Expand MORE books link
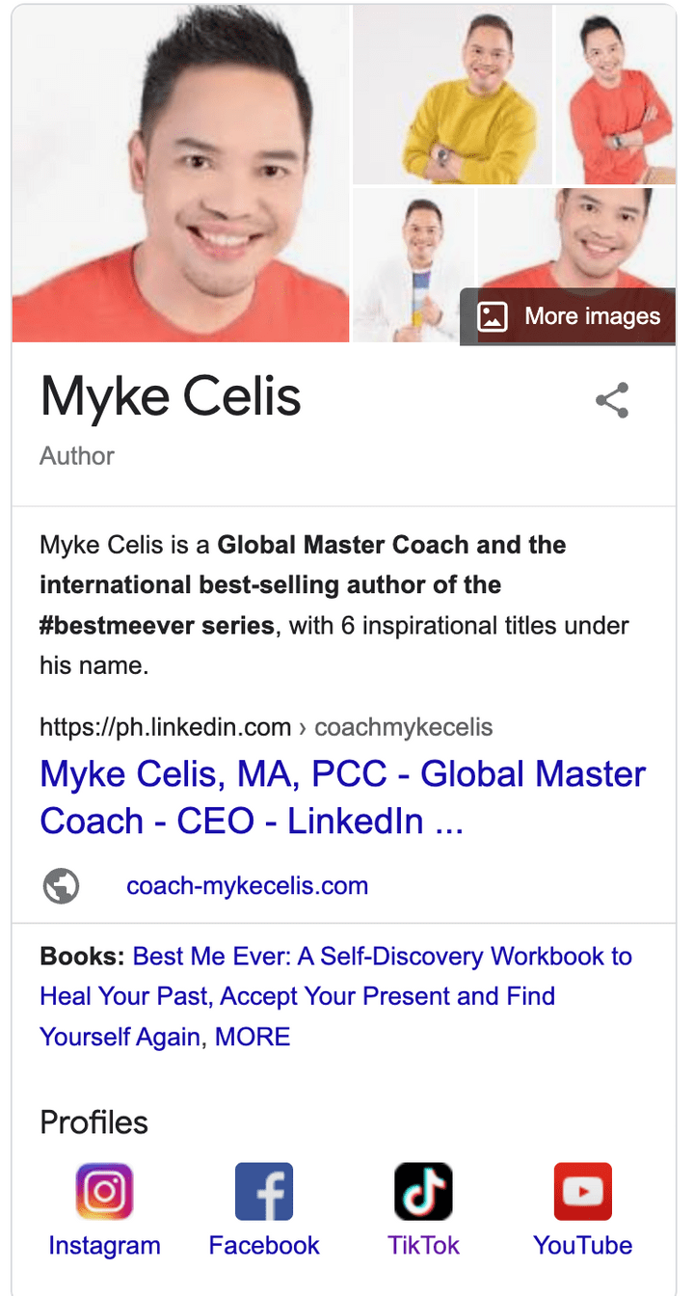Screen dimensions: 694x1296 [x=253, y=1037]
